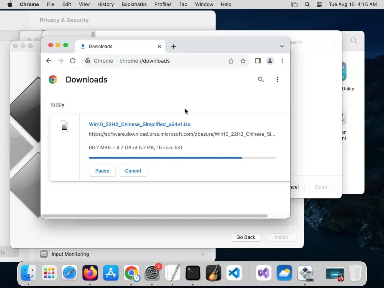Click the Stage Manager menu bar icon
The width and height of the screenshot is (384, 288).
[x=294, y=4]
